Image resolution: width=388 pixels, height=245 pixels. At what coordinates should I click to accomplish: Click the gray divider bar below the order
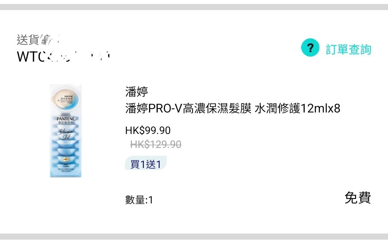coord(194,237)
